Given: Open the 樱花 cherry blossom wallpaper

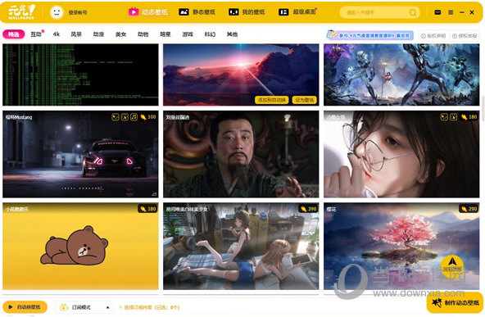Looking at the screenshot, I should (x=401, y=247).
